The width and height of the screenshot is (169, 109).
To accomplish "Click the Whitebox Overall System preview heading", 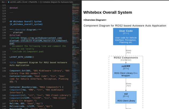I will [x=108, y=13].
